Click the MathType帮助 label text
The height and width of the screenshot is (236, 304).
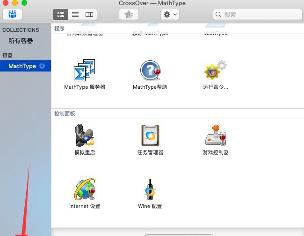tap(150, 87)
